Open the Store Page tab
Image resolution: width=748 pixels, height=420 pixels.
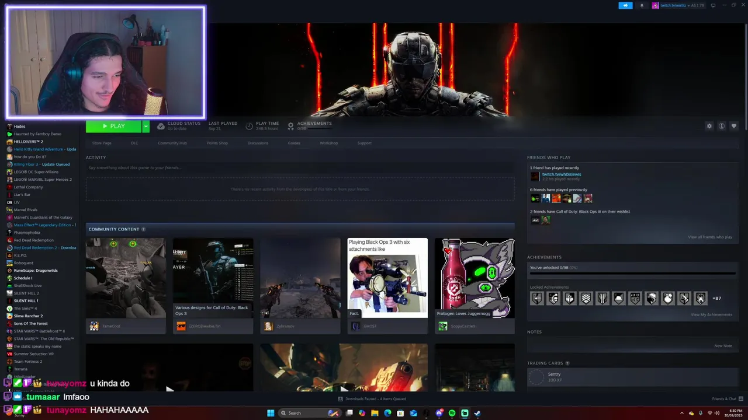102,143
